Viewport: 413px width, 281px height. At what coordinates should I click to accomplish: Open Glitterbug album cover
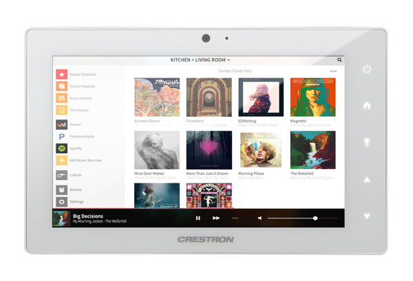pos(261,98)
